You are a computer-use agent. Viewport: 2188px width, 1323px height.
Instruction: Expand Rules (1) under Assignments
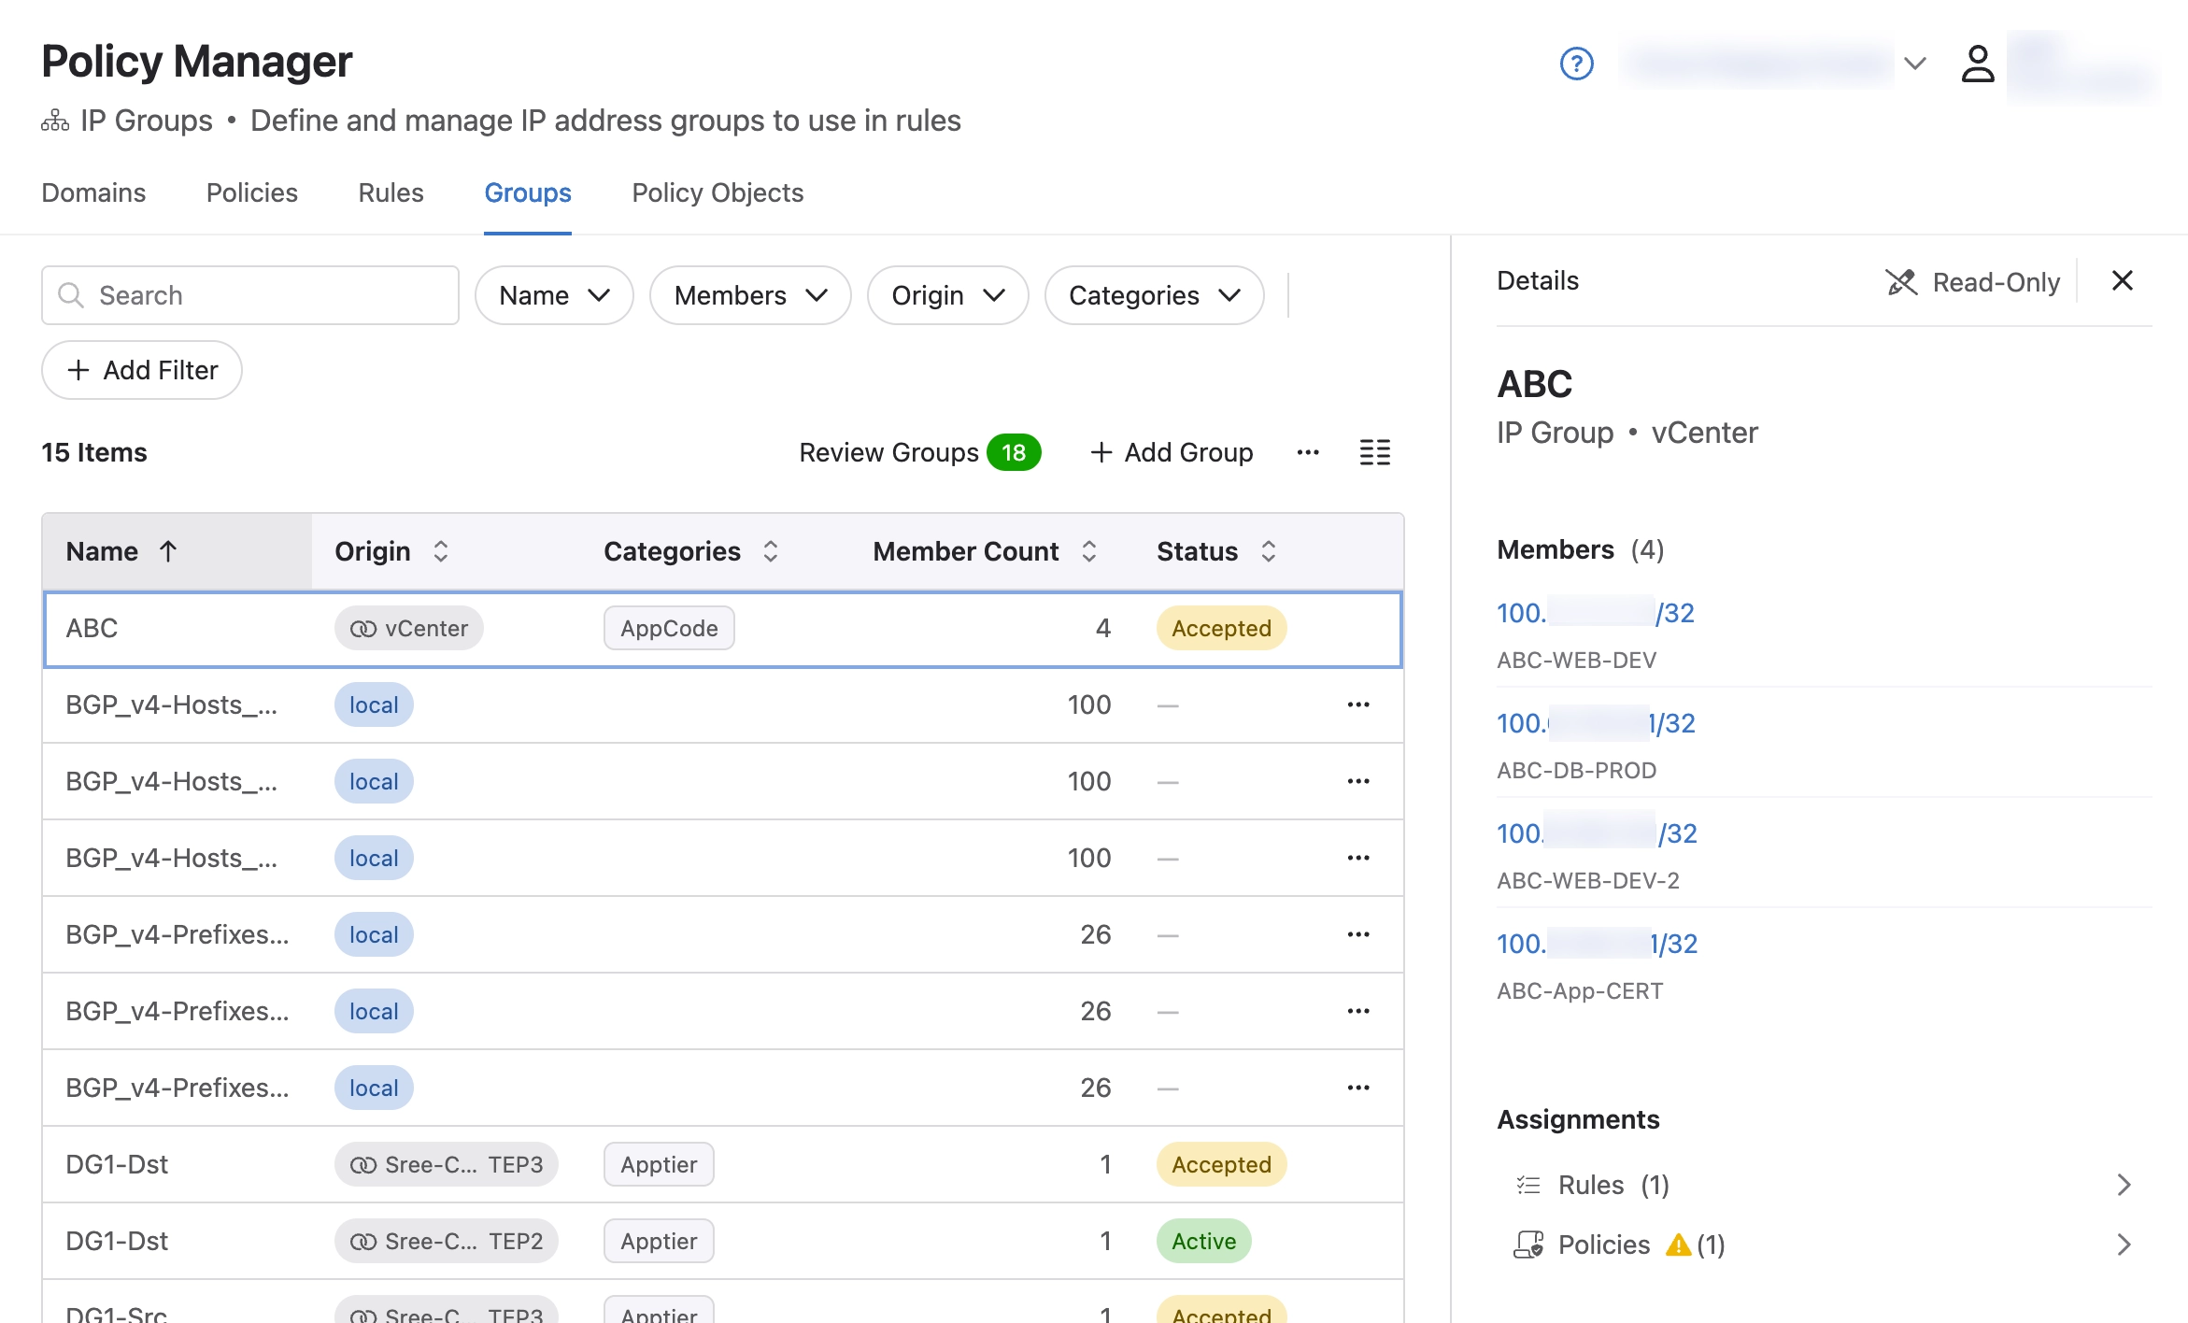tap(1822, 1185)
